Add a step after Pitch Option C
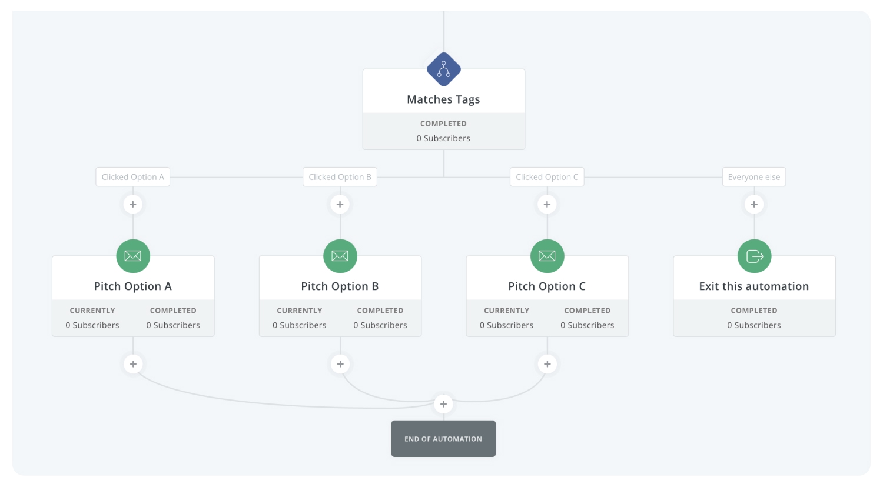Viewport: 883px width, 487px height. click(x=547, y=364)
